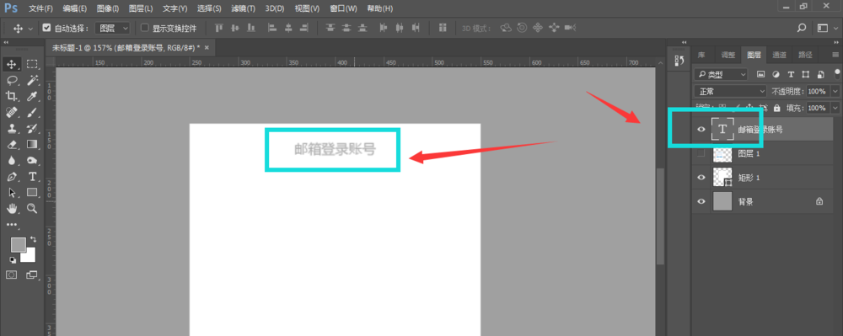The width and height of the screenshot is (843, 336).
Task: Change screen mode from toolbox
Action: [32, 275]
